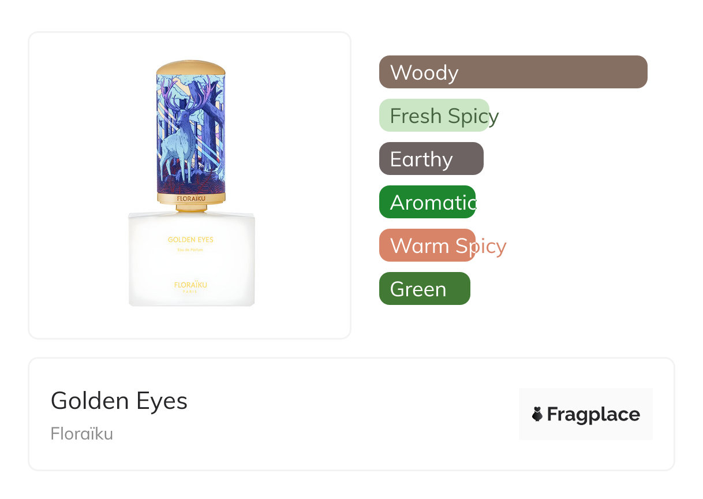The image size is (703, 499).
Task: Click the Eau de Parfum text on the bottle
Action: pyautogui.click(x=190, y=249)
